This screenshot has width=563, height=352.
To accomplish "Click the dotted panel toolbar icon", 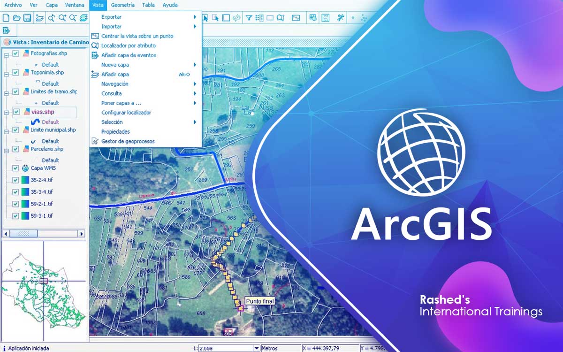I will [x=325, y=18].
